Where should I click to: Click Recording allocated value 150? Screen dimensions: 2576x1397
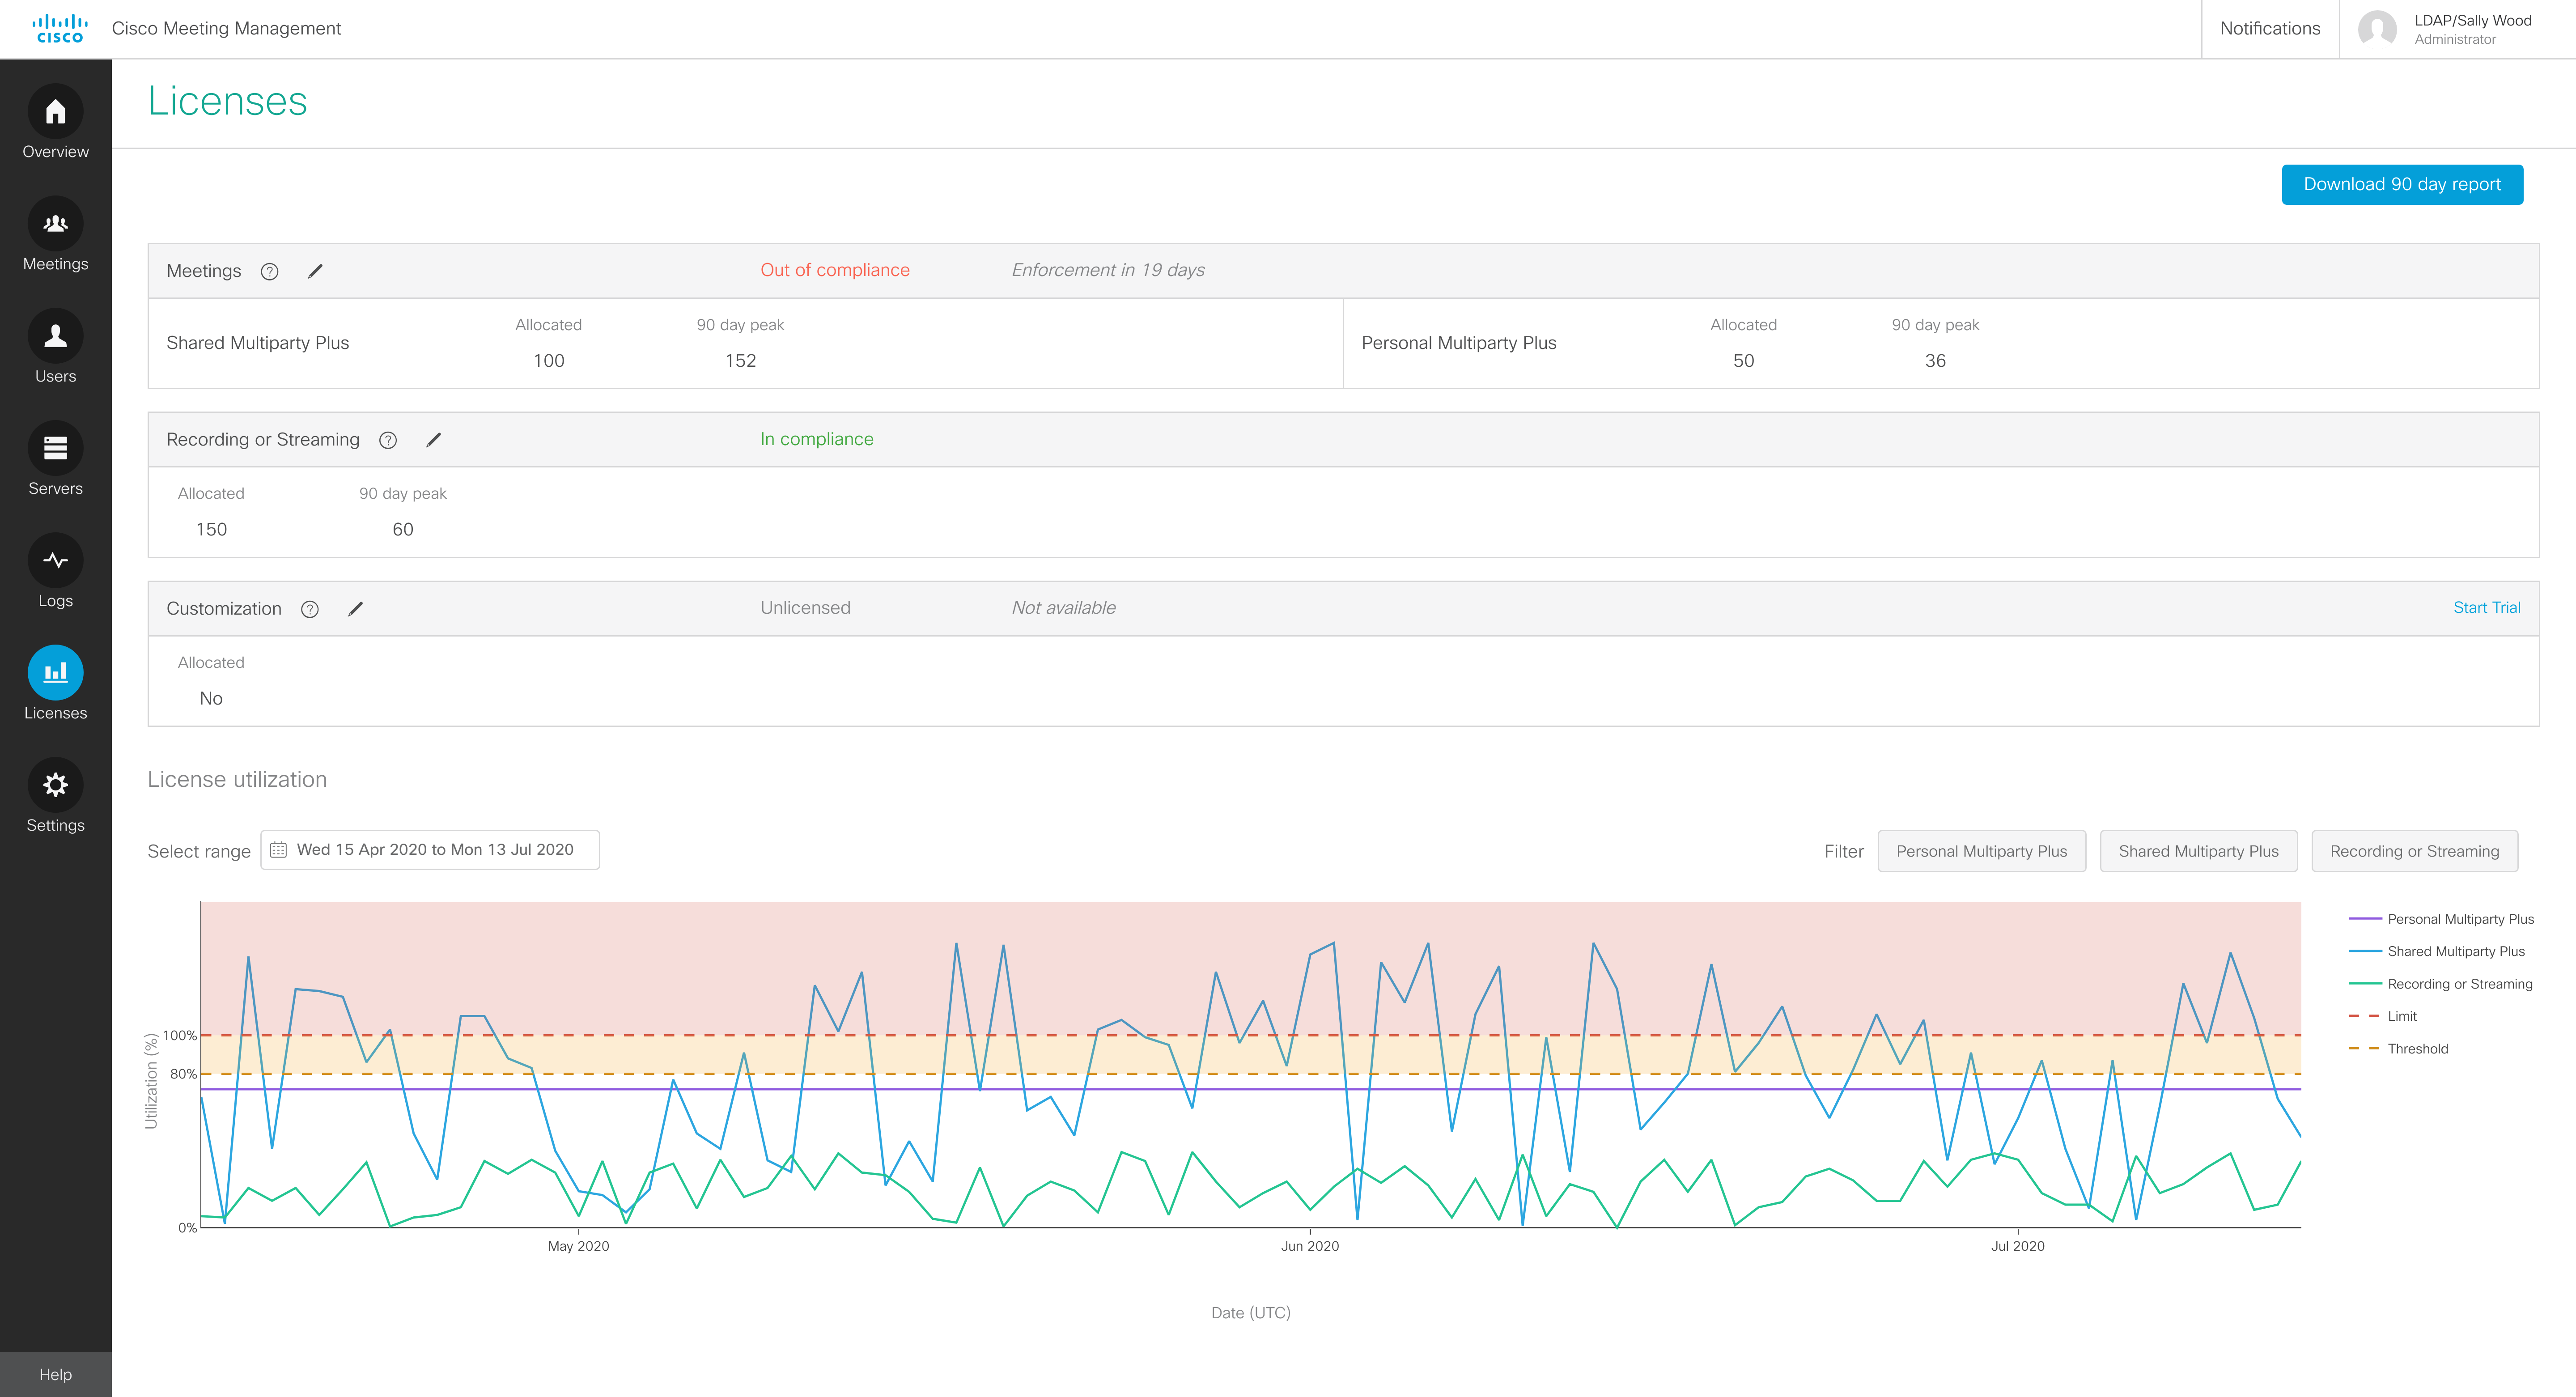click(x=211, y=530)
